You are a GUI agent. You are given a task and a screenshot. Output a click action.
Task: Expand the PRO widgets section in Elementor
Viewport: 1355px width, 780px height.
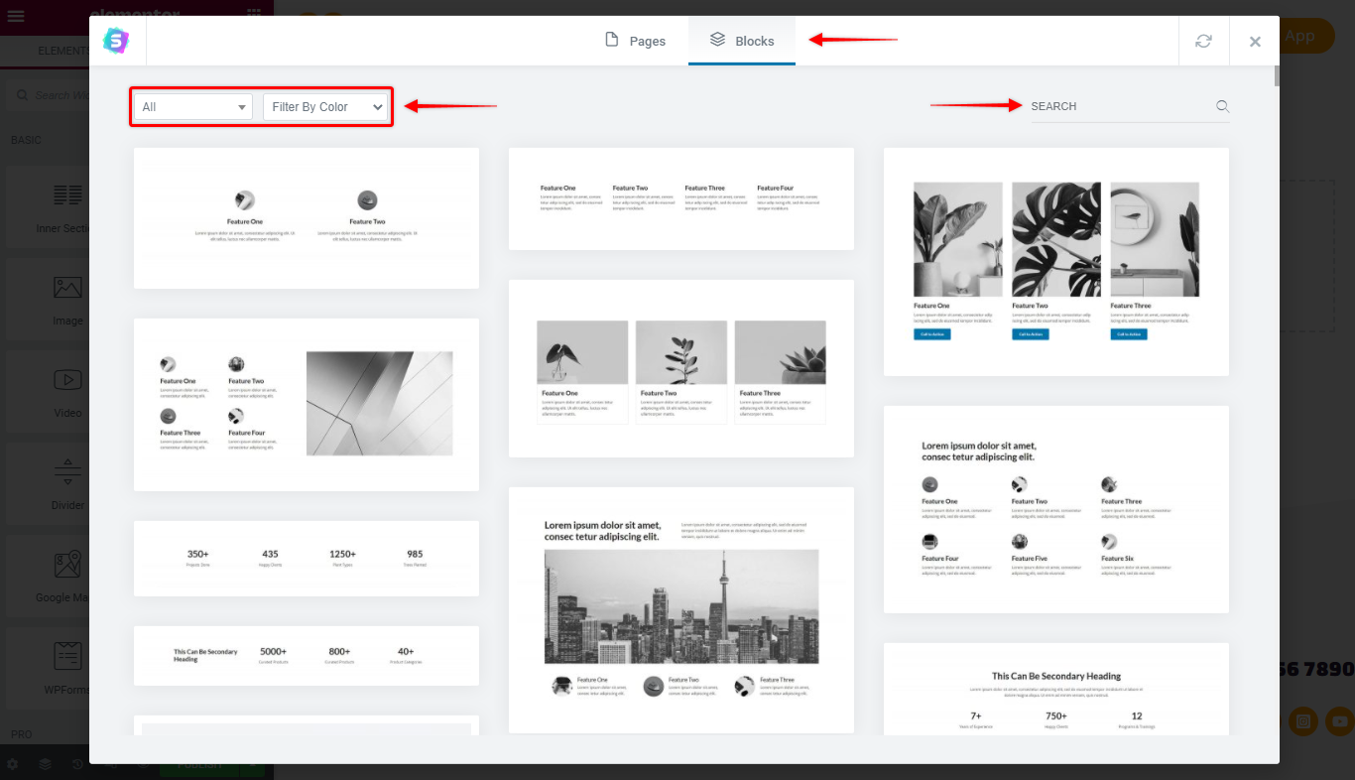22,734
